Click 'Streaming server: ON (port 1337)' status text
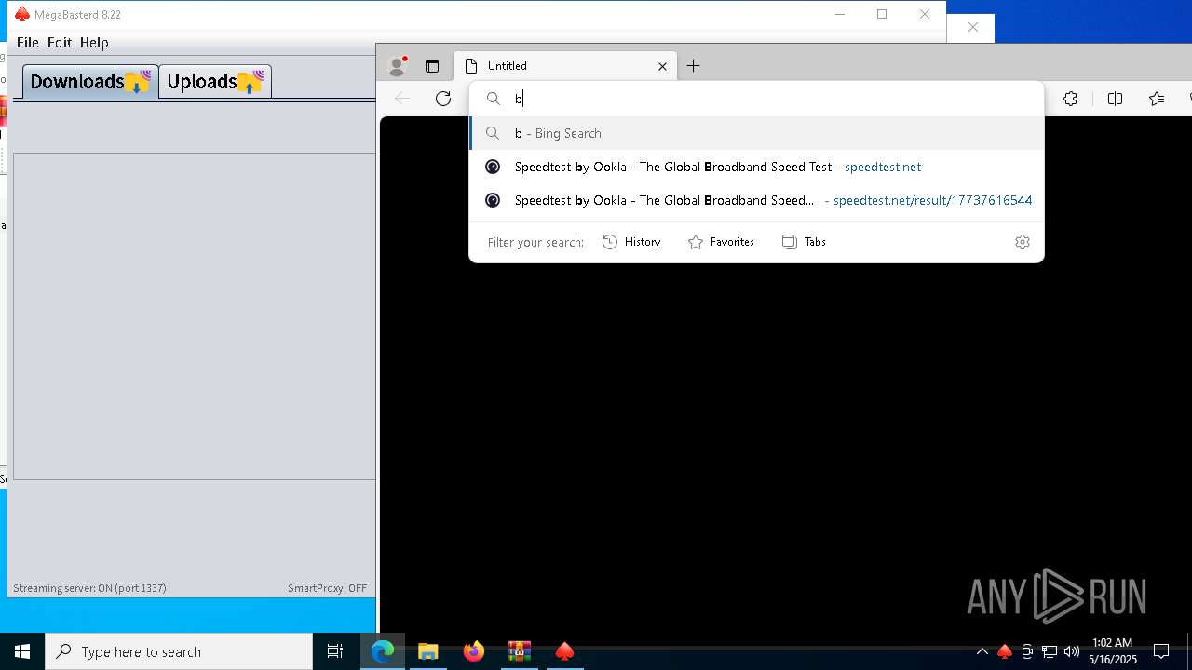This screenshot has width=1192, height=670. pos(89,588)
